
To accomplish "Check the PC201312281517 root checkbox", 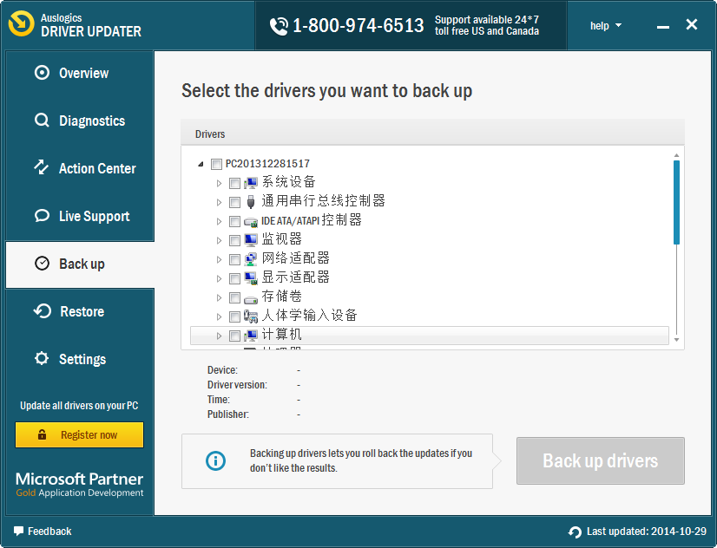I will click(216, 164).
